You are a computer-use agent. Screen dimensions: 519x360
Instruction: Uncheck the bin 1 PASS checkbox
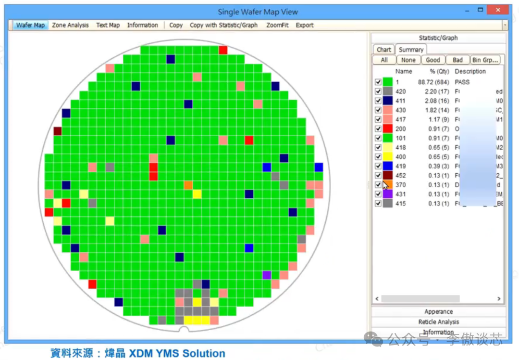(378, 82)
